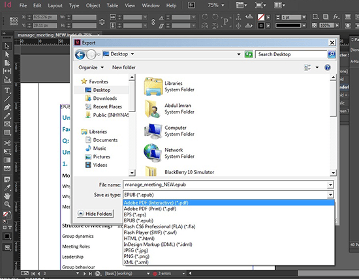Click the search magnifier in Export dialog
The image size is (359, 279).
tap(332, 54)
